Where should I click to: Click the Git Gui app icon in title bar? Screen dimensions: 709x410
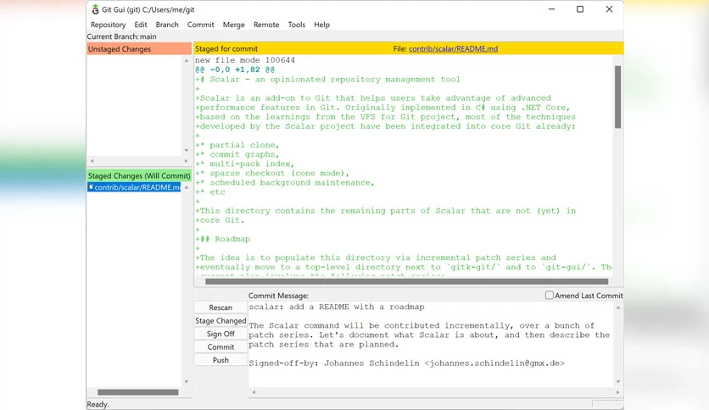click(95, 9)
